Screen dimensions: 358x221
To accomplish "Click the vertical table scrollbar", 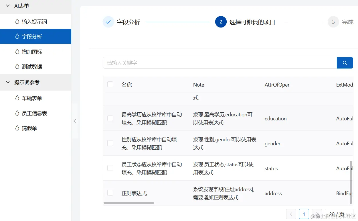I will pos(351,182).
